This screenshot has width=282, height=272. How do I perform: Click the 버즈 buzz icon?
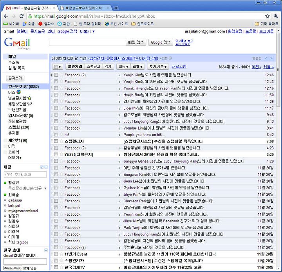(19, 92)
